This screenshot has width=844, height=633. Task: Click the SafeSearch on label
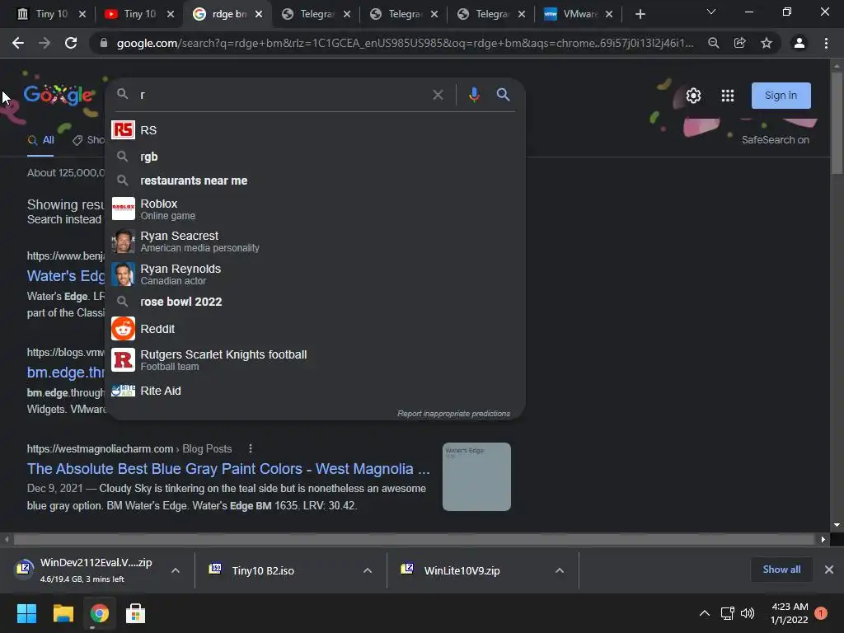click(775, 140)
